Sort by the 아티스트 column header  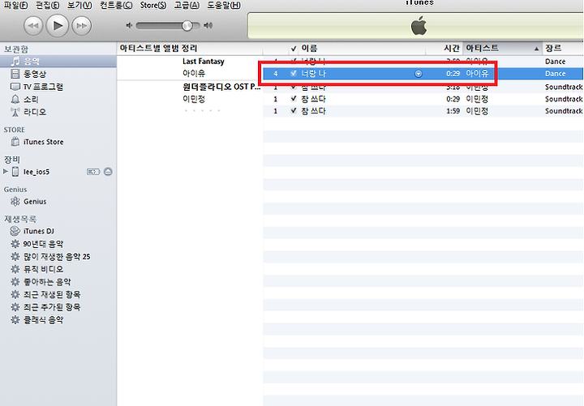[x=502, y=49]
